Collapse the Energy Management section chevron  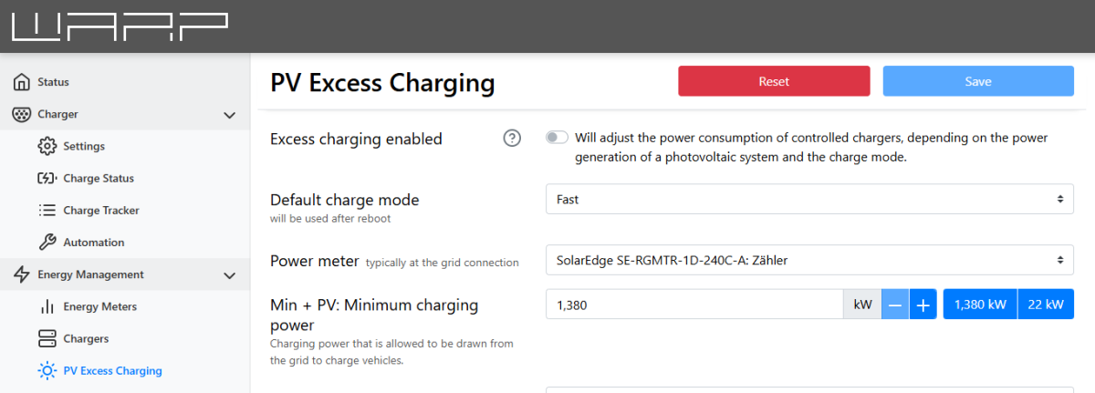click(229, 274)
